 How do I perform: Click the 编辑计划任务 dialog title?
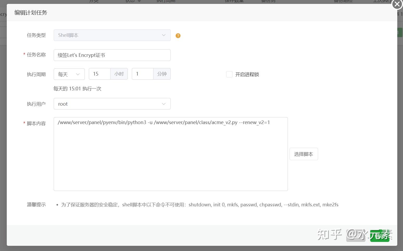coord(31,13)
